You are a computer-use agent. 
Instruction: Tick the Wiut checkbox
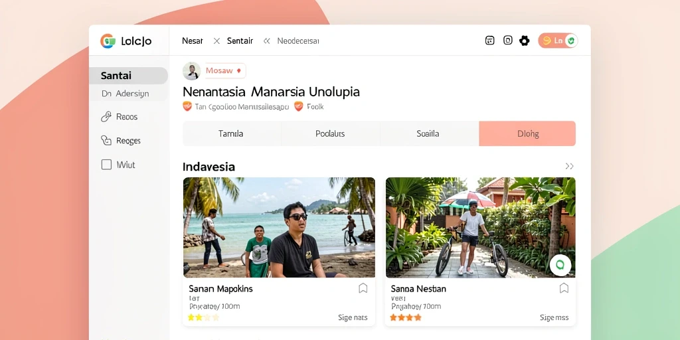click(x=106, y=165)
